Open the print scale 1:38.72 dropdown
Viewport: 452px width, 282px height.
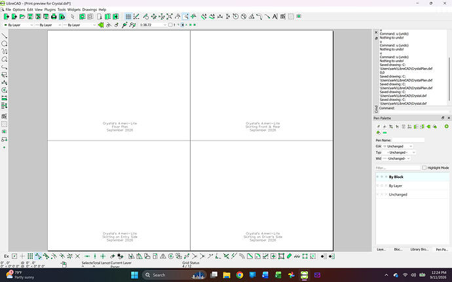pos(153,25)
